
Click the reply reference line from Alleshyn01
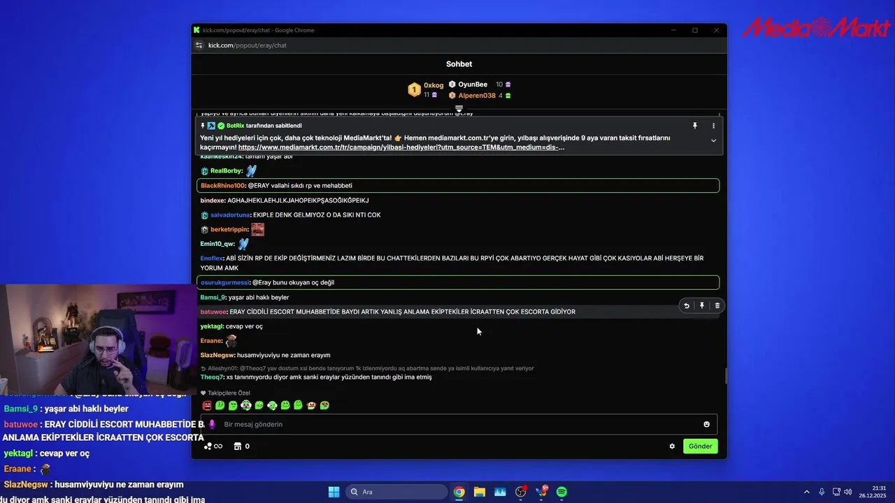(x=367, y=368)
